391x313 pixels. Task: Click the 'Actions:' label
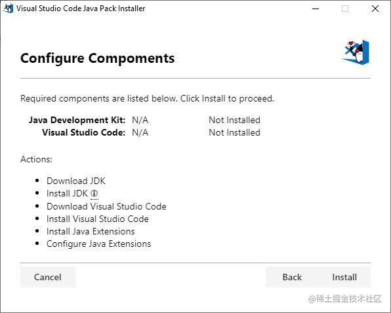(x=36, y=159)
